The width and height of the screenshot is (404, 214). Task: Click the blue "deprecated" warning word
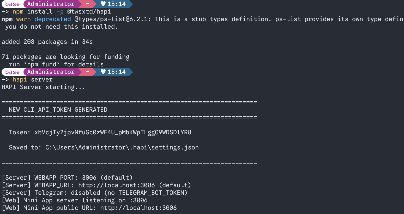click(x=52, y=19)
